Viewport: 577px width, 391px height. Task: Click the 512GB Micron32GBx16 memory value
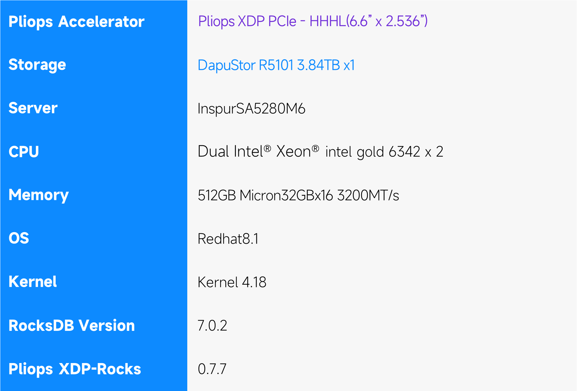coord(298,195)
